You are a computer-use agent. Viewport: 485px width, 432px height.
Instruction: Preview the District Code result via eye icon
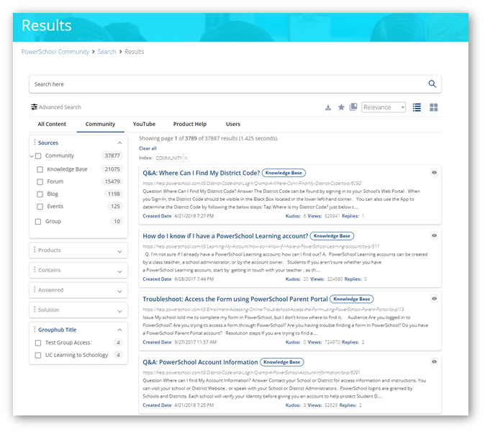click(x=434, y=173)
